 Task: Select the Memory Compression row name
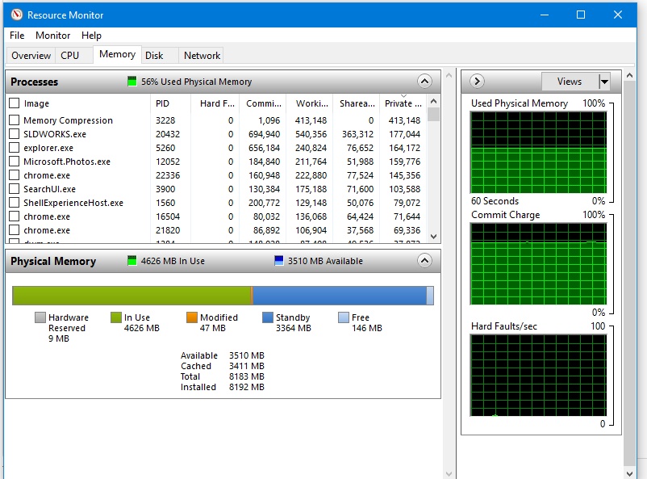click(68, 120)
